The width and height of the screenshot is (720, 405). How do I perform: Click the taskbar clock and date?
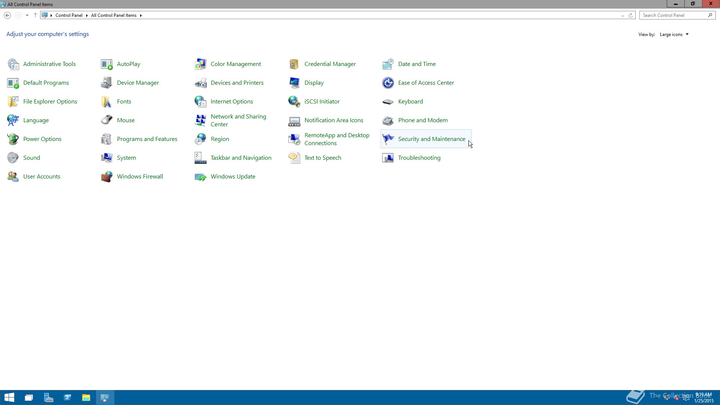[x=703, y=397]
